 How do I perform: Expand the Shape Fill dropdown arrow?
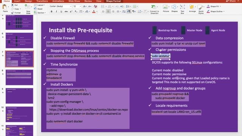[220, 6]
